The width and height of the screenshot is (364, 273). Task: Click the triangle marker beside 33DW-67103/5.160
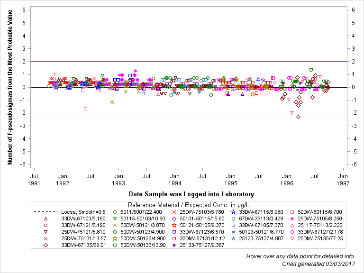point(45,218)
